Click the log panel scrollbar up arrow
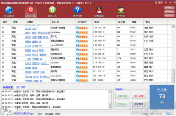 [110, 92]
